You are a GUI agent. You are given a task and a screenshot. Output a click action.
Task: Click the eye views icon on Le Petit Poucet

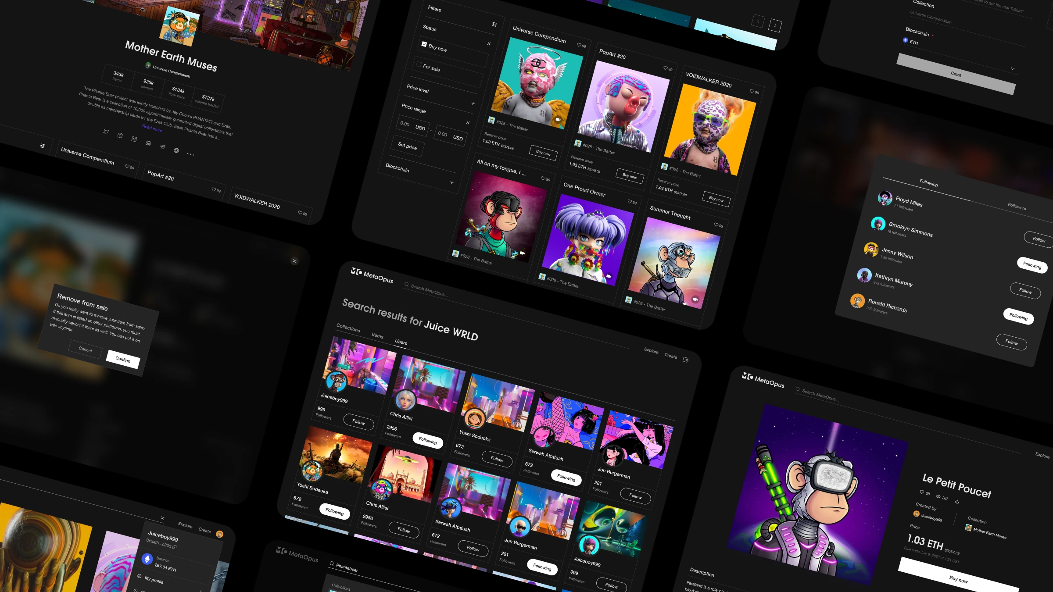[938, 496]
